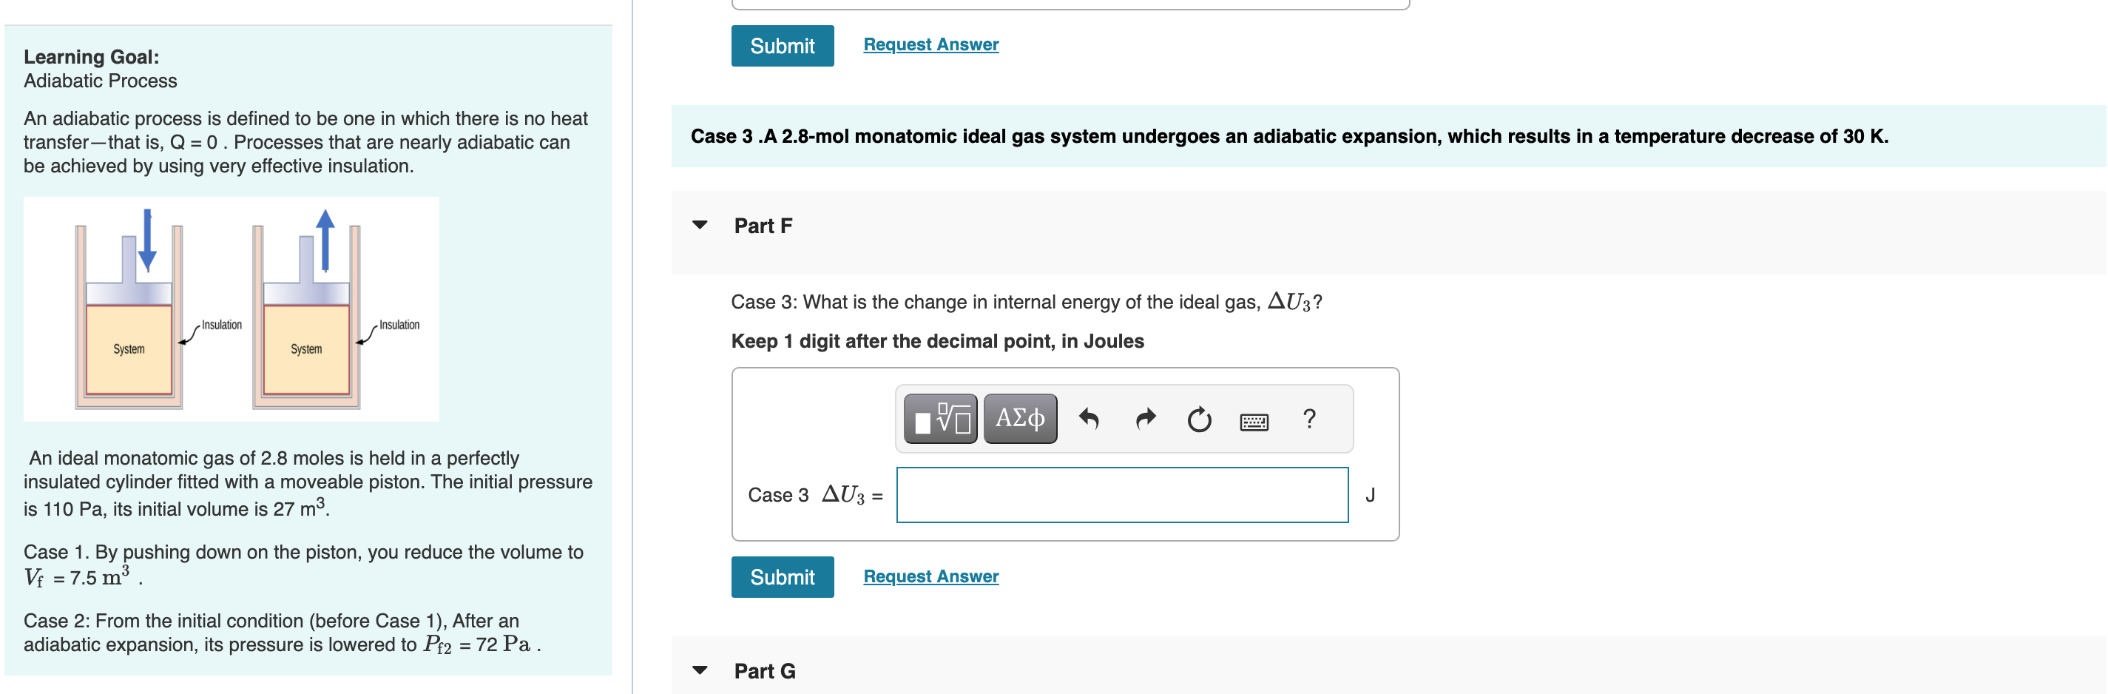Open Request Answer for Part F
2108x694 pixels.
click(x=930, y=576)
